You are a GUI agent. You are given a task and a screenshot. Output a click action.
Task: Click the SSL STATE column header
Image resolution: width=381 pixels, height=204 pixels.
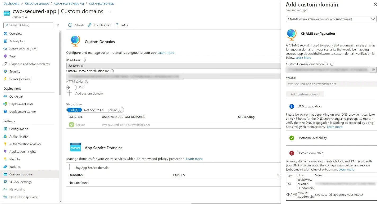[76, 117]
